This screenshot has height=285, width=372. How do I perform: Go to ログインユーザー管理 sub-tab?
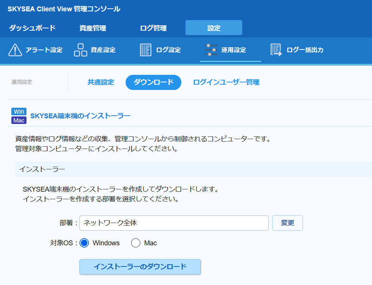[x=226, y=82]
